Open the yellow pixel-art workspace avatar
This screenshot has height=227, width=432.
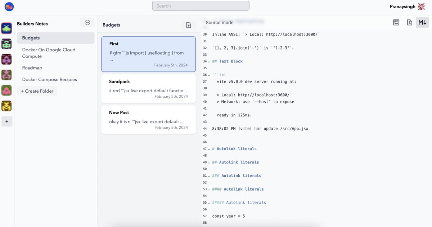7,106
